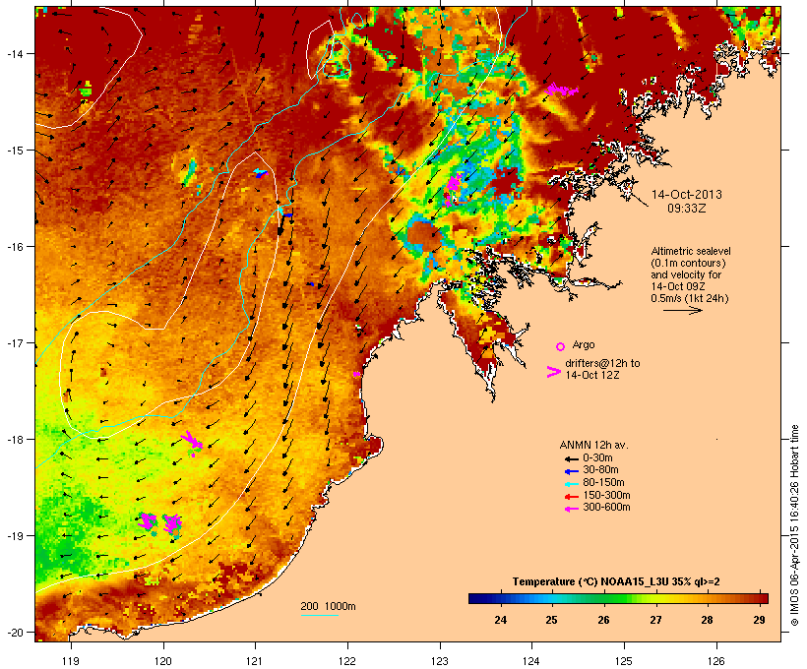Click the latitude axis label -18
Viewport: 807px width, 669px height.
[15, 440]
